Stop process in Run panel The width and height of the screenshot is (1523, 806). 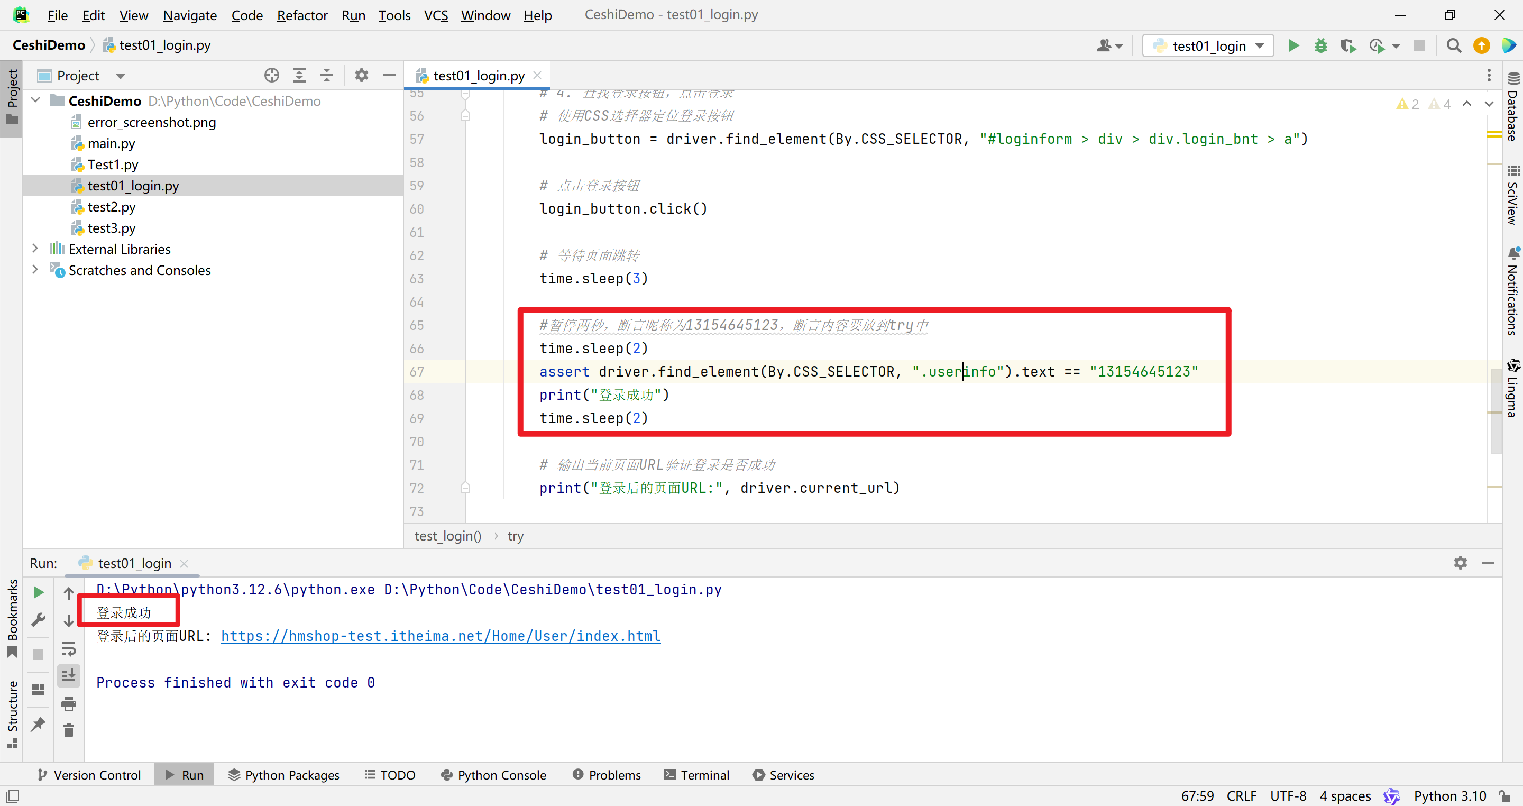tap(39, 655)
